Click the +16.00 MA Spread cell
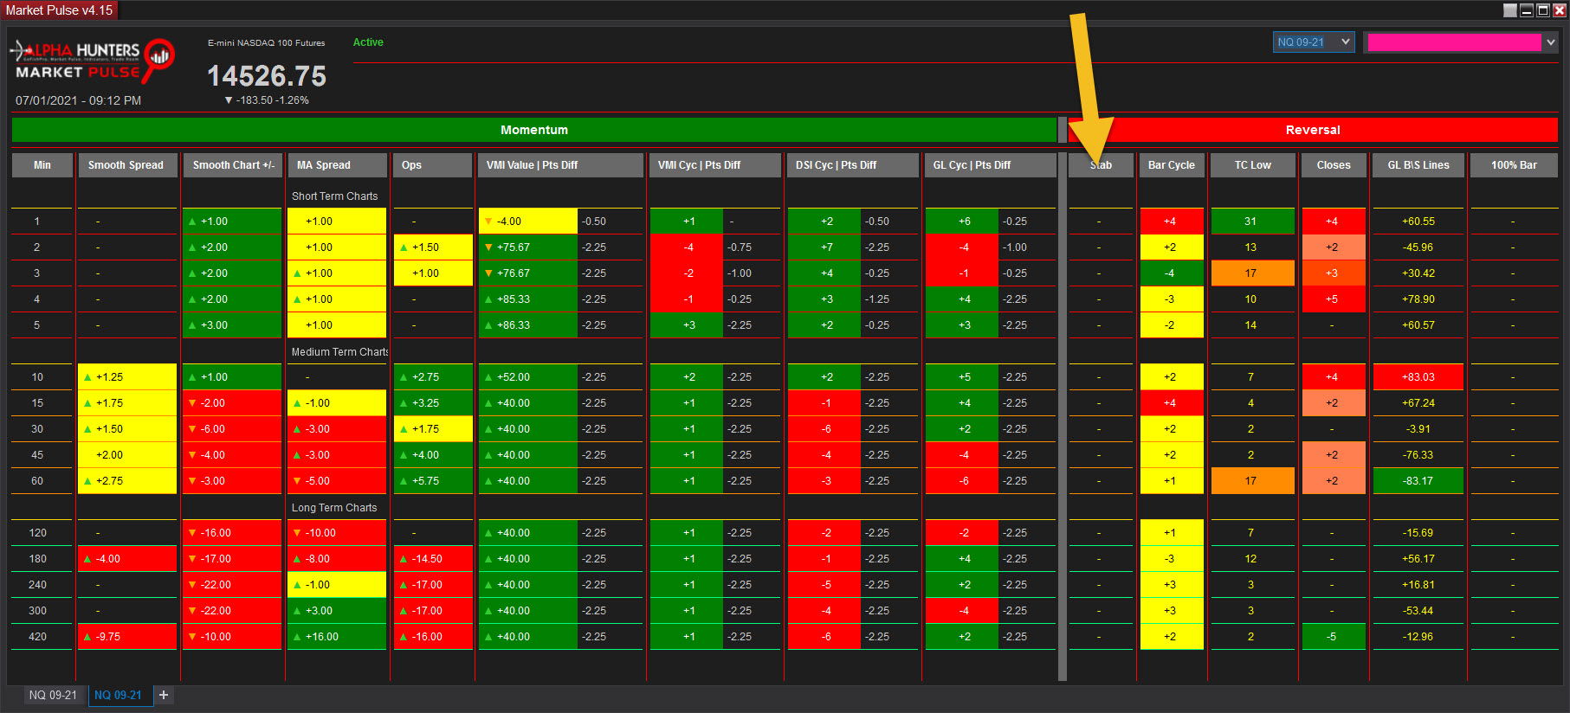The height and width of the screenshot is (713, 1570). 337,637
